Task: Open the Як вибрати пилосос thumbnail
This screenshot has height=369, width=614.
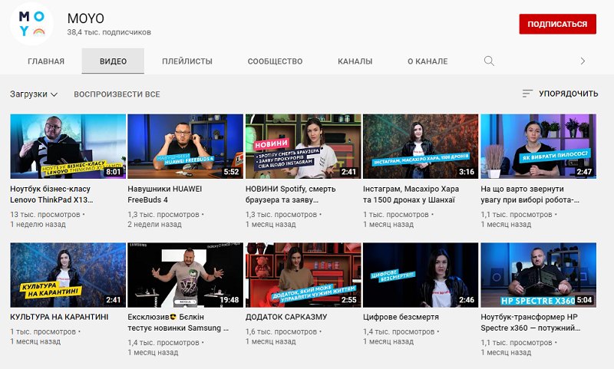Action: [x=539, y=147]
